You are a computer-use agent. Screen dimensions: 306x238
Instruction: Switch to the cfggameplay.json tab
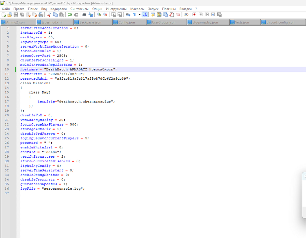pyautogui.click(x=208, y=22)
